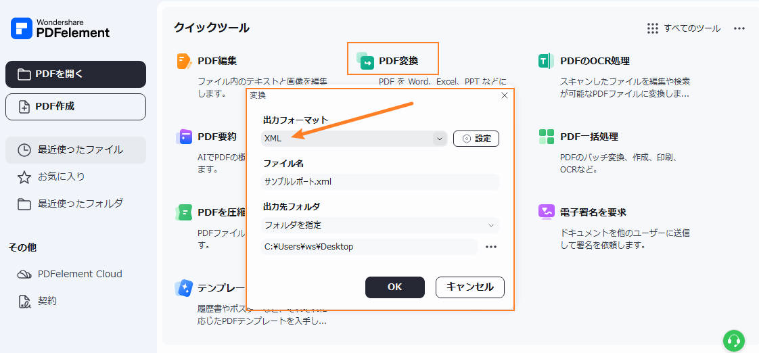Screen dimensions: 759x353
Task: Click the star icon for お気に入り
Action: tap(24, 177)
